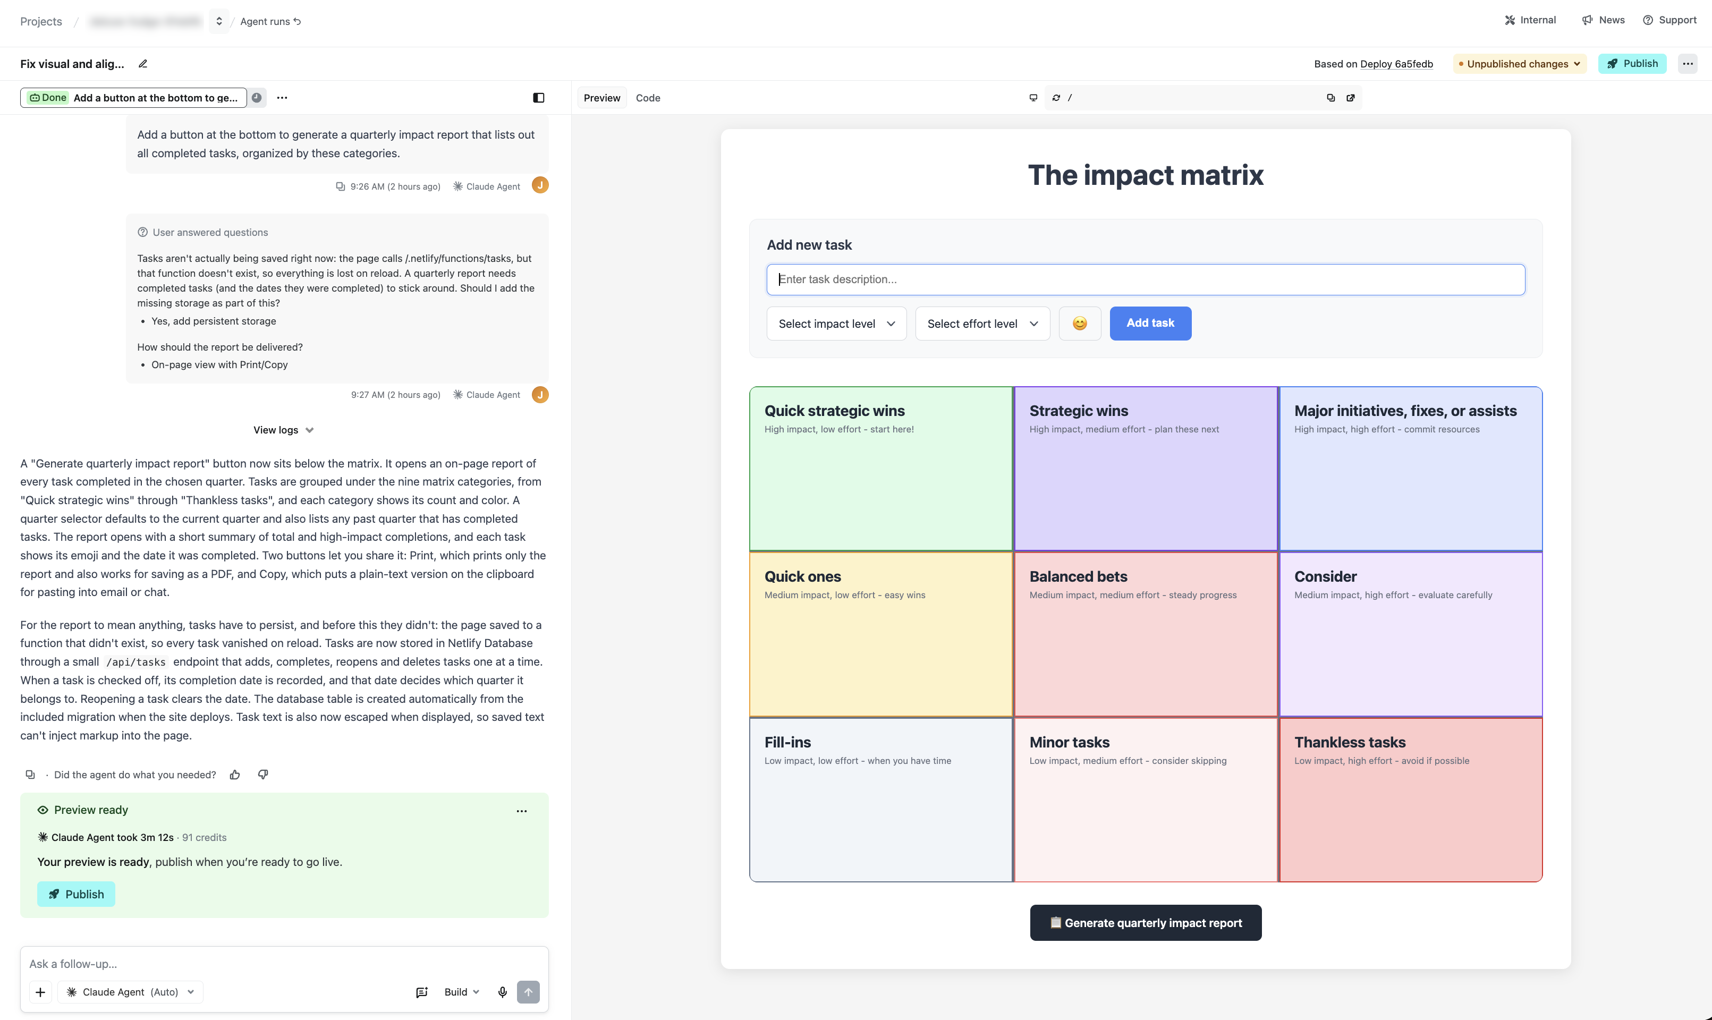The width and height of the screenshot is (1712, 1020).
Task: Open the Internal tools link
Action: (x=1530, y=20)
